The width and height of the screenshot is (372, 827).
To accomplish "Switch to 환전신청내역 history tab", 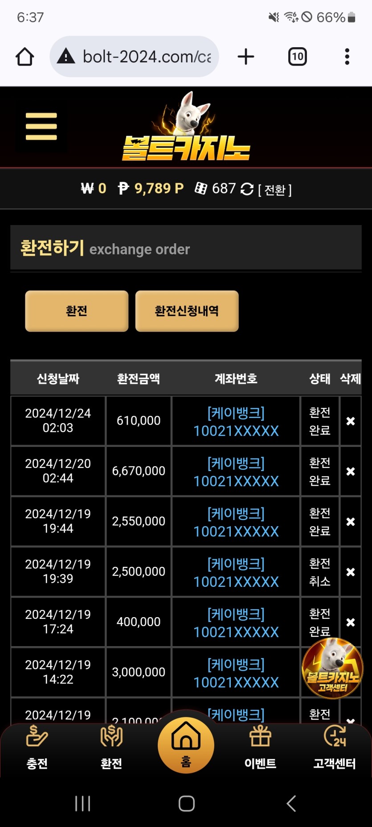I will pos(187,311).
